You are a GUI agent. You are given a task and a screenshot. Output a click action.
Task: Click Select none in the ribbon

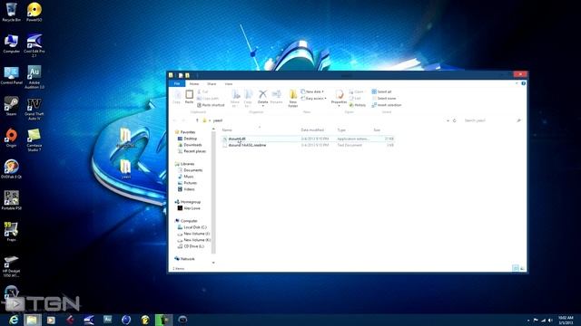(x=384, y=99)
